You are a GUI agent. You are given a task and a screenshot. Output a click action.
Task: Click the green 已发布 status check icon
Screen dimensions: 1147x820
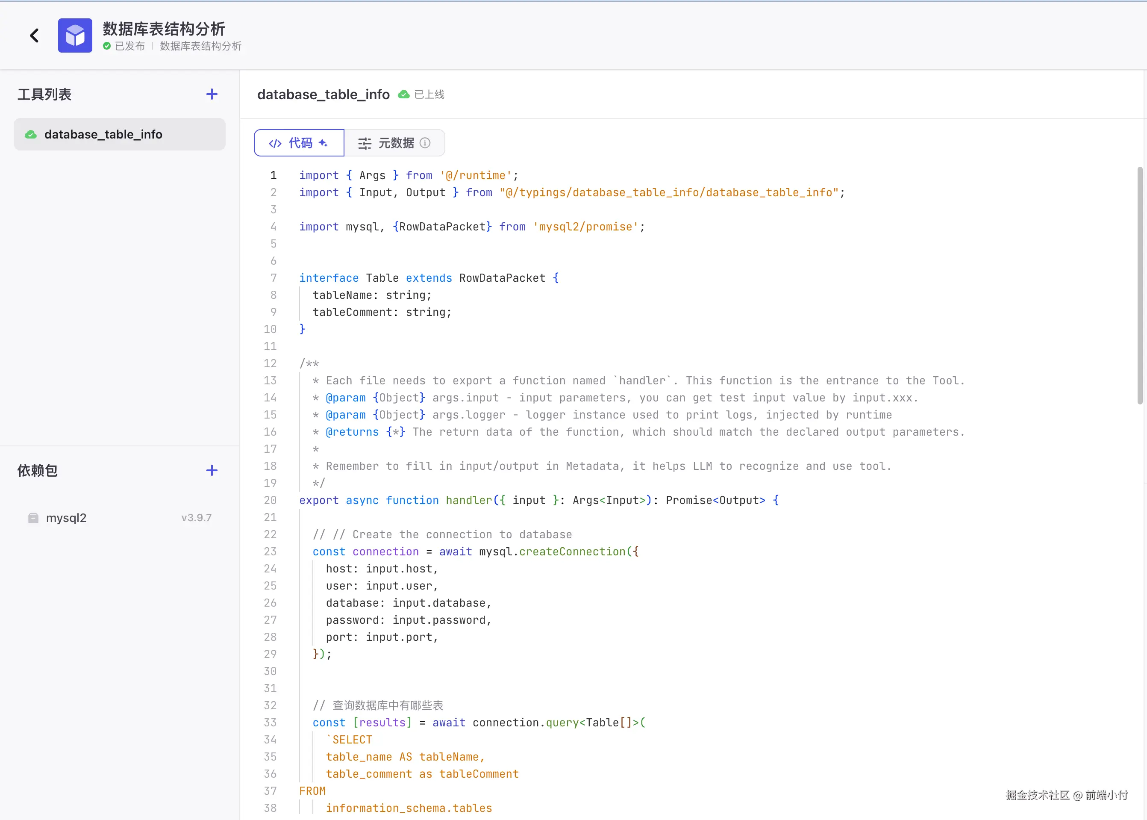click(107, 46)
